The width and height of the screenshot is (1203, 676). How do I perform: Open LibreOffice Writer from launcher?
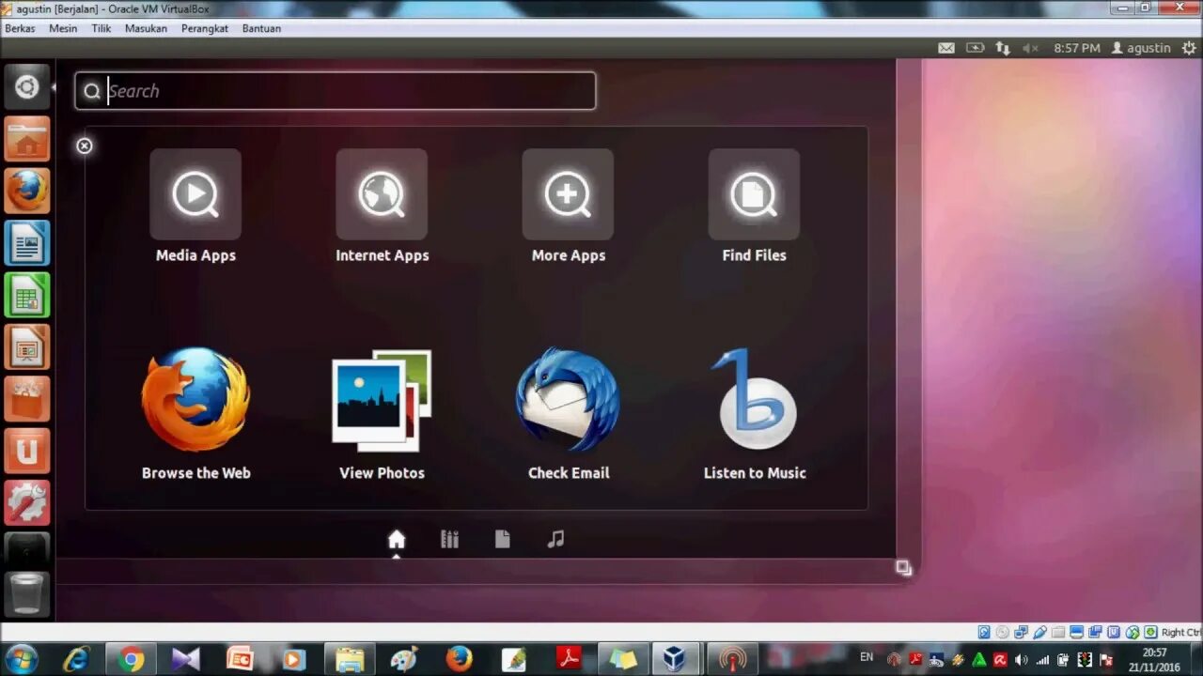[27, 243]
